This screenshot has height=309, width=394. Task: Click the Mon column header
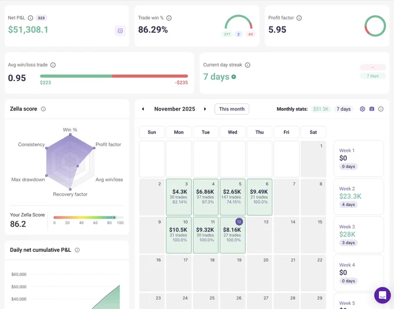[178, 132]
